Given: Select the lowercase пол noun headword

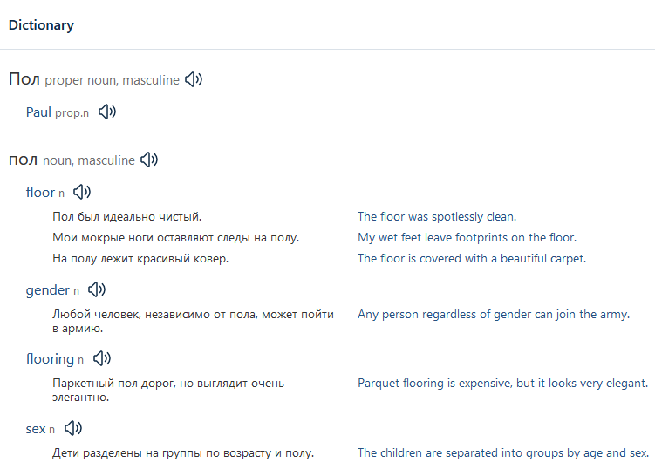Looking at the screenshot, I should click(24, 160).
